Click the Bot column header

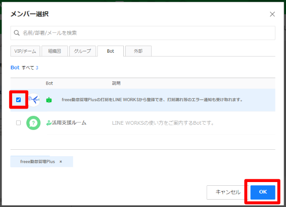pyautogui.click(x=49, y=83)
